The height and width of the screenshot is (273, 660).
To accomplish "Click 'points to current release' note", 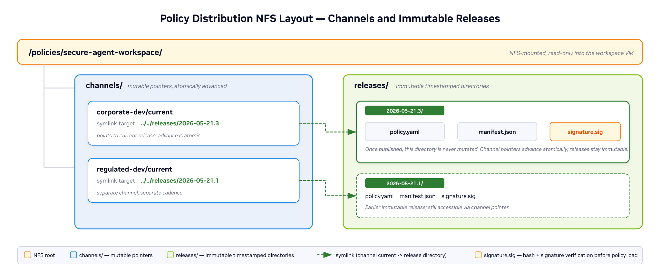I will point(149,136).
